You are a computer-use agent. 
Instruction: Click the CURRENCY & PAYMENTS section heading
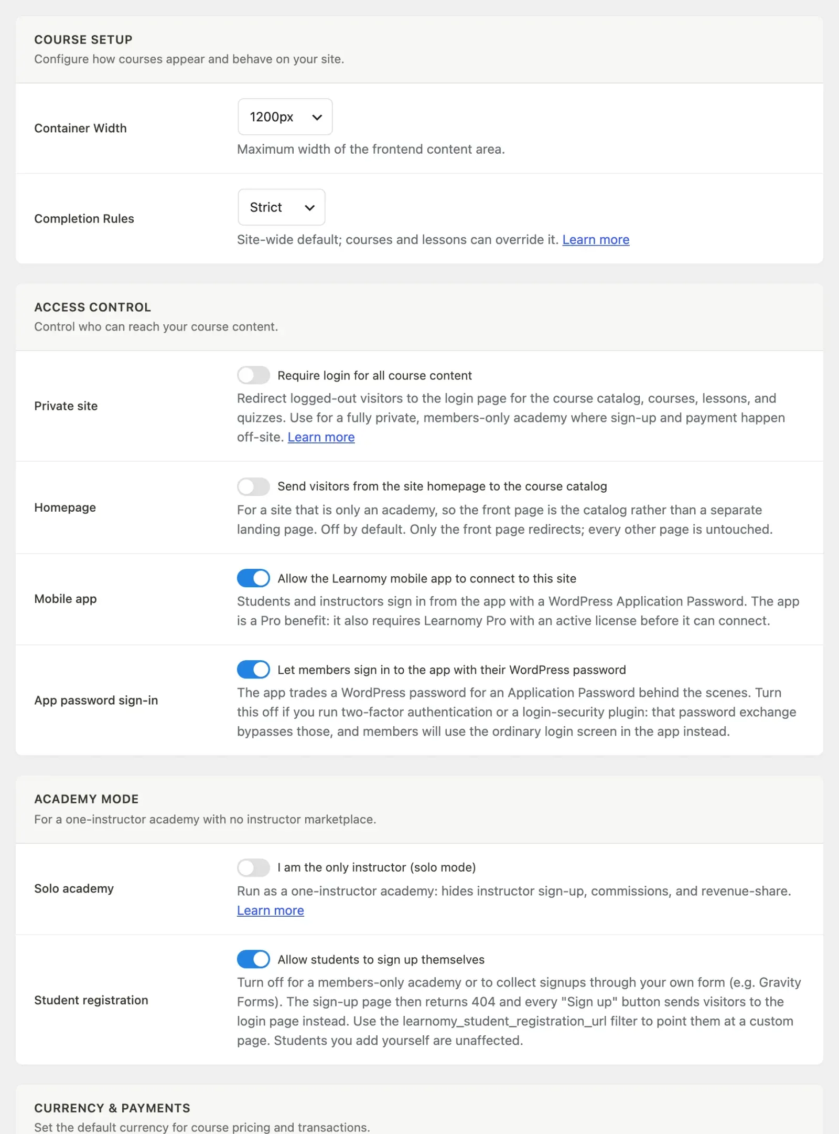click(x=112, y=1108)
